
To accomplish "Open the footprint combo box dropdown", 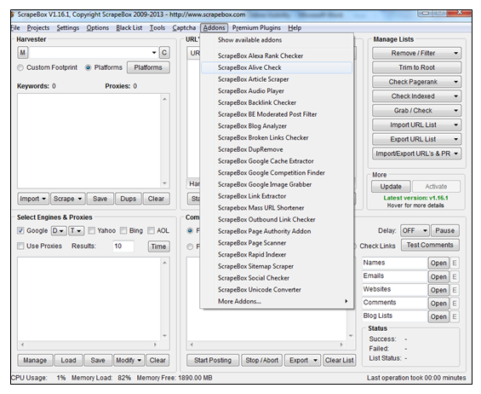I will pyautogui.click(x=154, y=53).
